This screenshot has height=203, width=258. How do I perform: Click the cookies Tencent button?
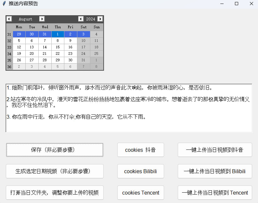tap(140, 193)
